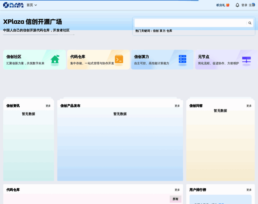Click the 注册 link
258x204 pixels.
pyautogui.click(x=252, y=5)
